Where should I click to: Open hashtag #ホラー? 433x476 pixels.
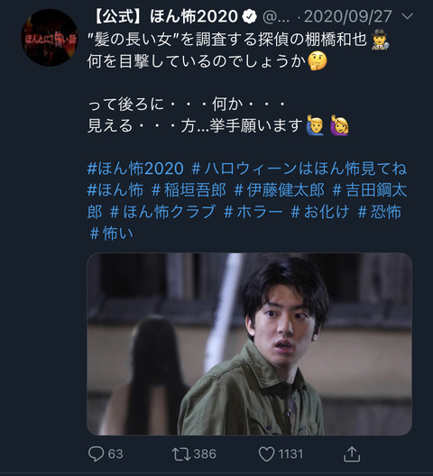coord(253,212)
